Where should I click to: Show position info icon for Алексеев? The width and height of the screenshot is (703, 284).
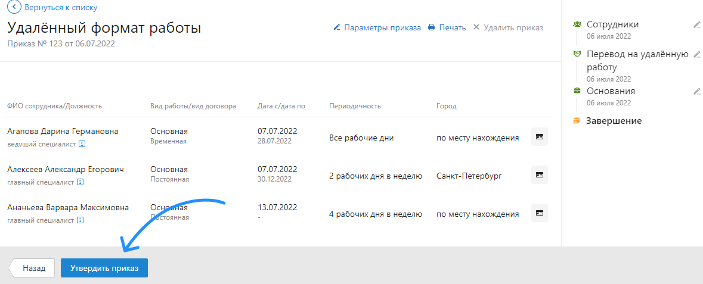[x=80, y=182]
